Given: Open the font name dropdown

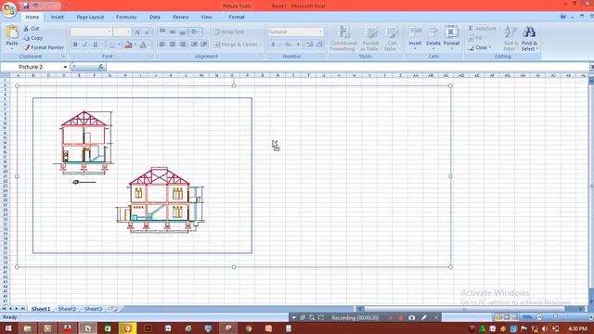Looking at the screenshot, I should [110, 32].
